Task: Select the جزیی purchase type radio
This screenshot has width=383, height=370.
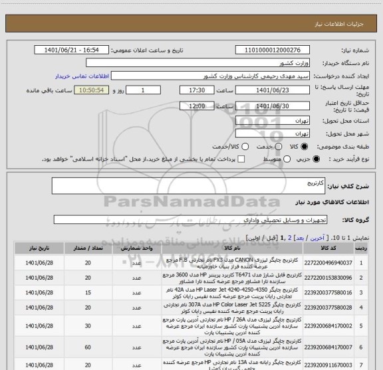Action: coord(316,159)
